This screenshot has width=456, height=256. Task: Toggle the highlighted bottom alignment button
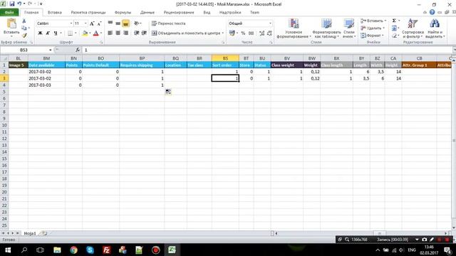(x=125, y=23)
